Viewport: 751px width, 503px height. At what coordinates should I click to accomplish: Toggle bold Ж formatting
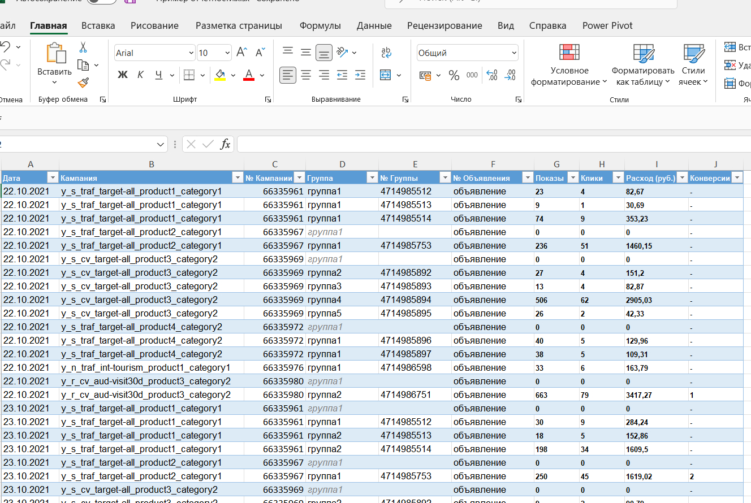coord(123,75)
